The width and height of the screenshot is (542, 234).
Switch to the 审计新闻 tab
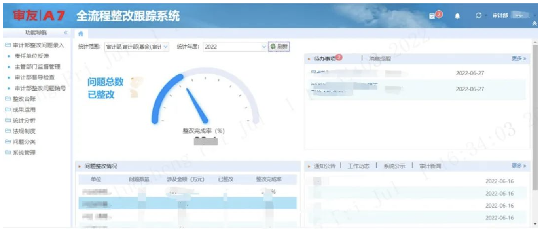click(430, 166)
